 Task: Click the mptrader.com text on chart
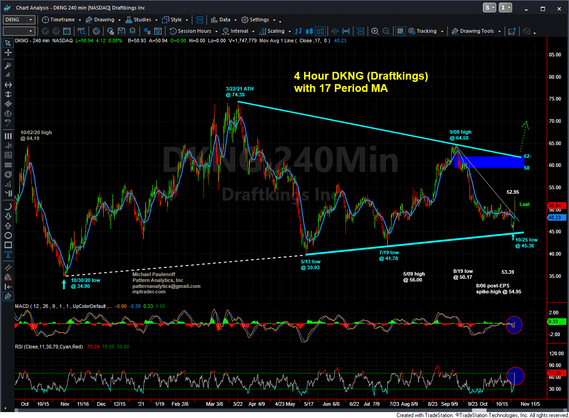click(148, 292)
